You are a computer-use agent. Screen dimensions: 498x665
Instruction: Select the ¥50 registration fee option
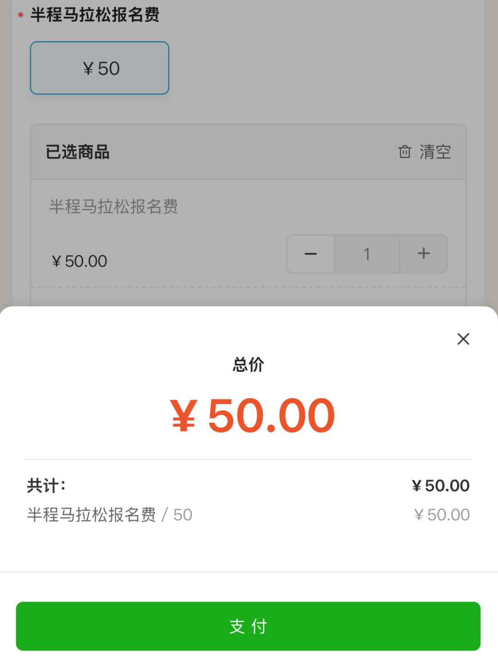click(x=100, y=68)
